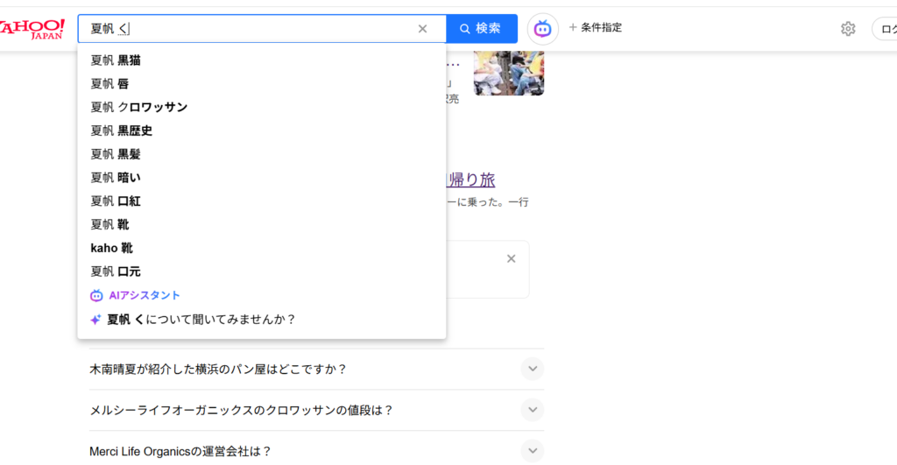The height and width of the screenshot is (465, 897).
Task: Open the thumbnail image in results
Action: pos(508,74)
